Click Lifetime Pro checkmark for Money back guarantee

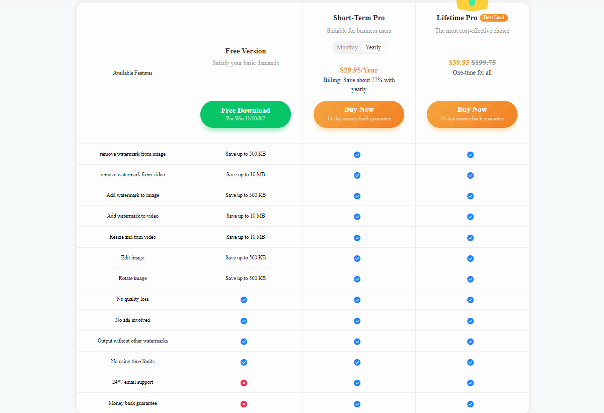click(x=470, y=404)
